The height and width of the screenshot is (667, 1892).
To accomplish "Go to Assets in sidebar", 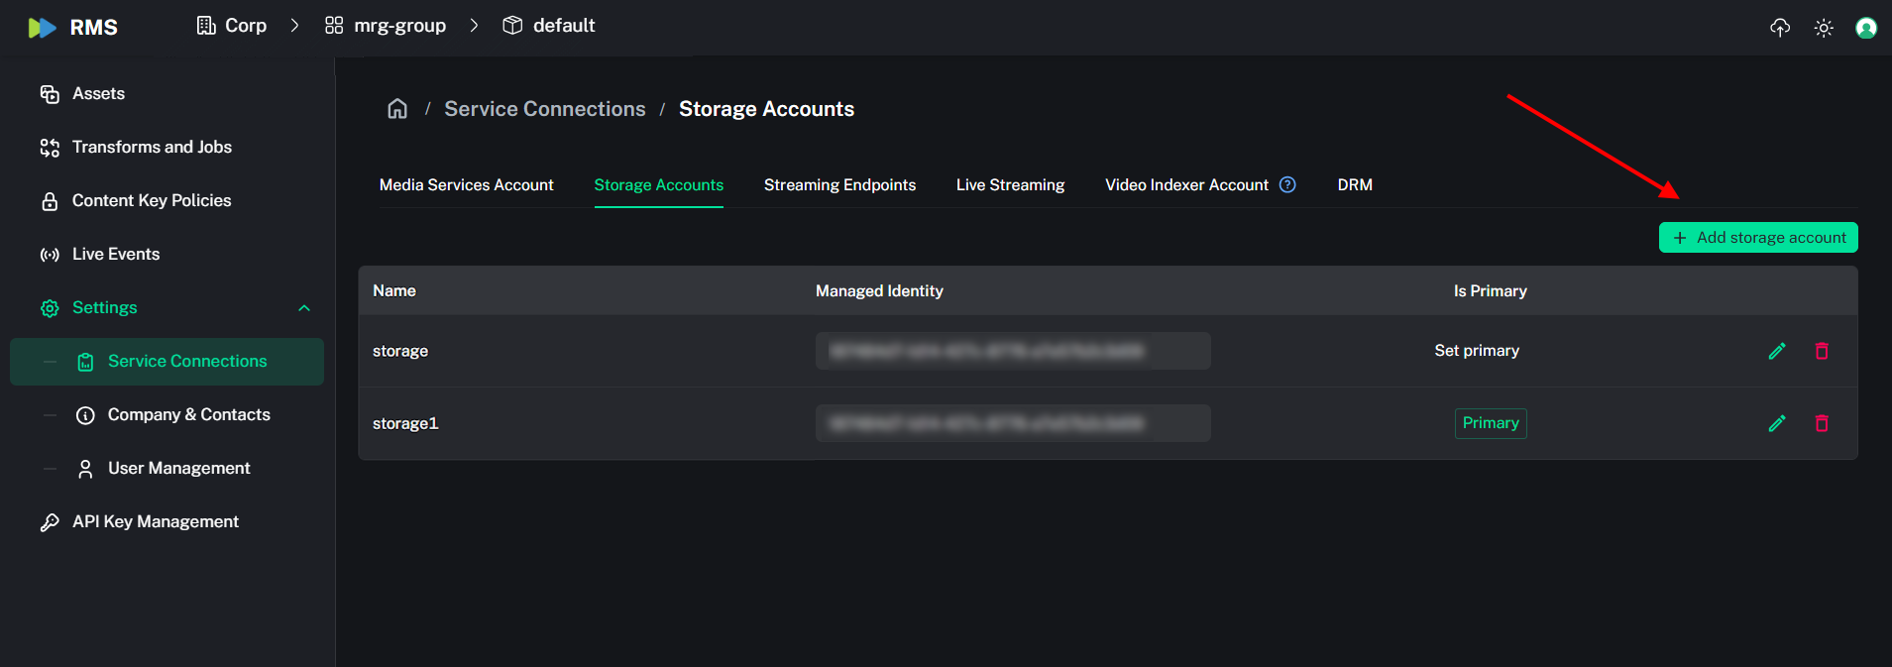I will coord(98,93).
